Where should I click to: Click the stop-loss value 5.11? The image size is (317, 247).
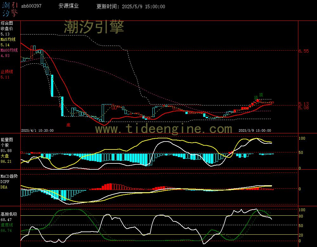[x=5, y=77]
